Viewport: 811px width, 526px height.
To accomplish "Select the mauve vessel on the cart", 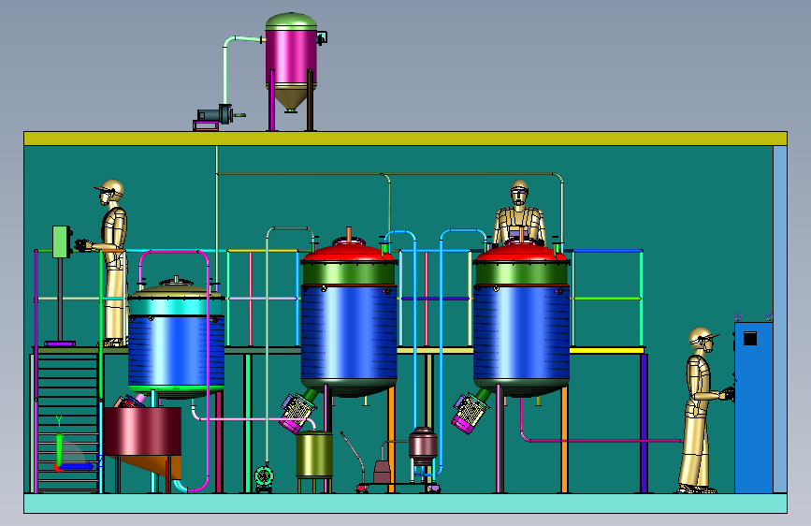I will [423, 446].
